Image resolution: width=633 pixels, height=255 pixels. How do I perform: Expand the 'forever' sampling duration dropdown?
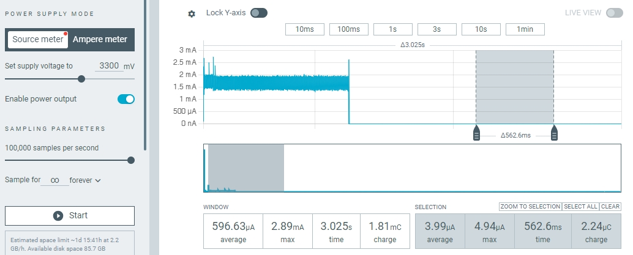(x=85, y=180)
